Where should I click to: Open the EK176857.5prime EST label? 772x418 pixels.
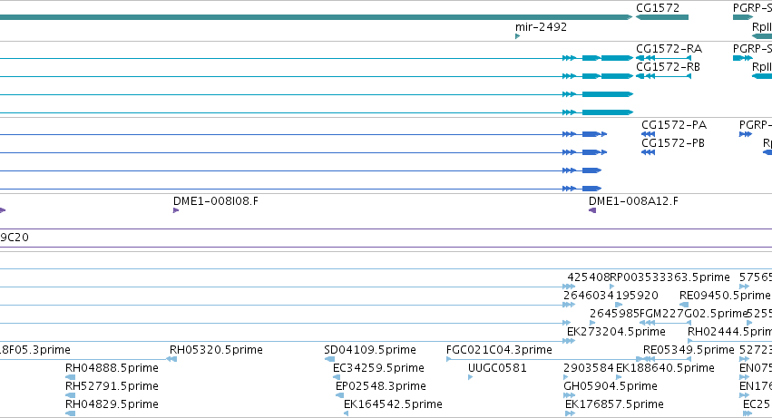(614, 404)
